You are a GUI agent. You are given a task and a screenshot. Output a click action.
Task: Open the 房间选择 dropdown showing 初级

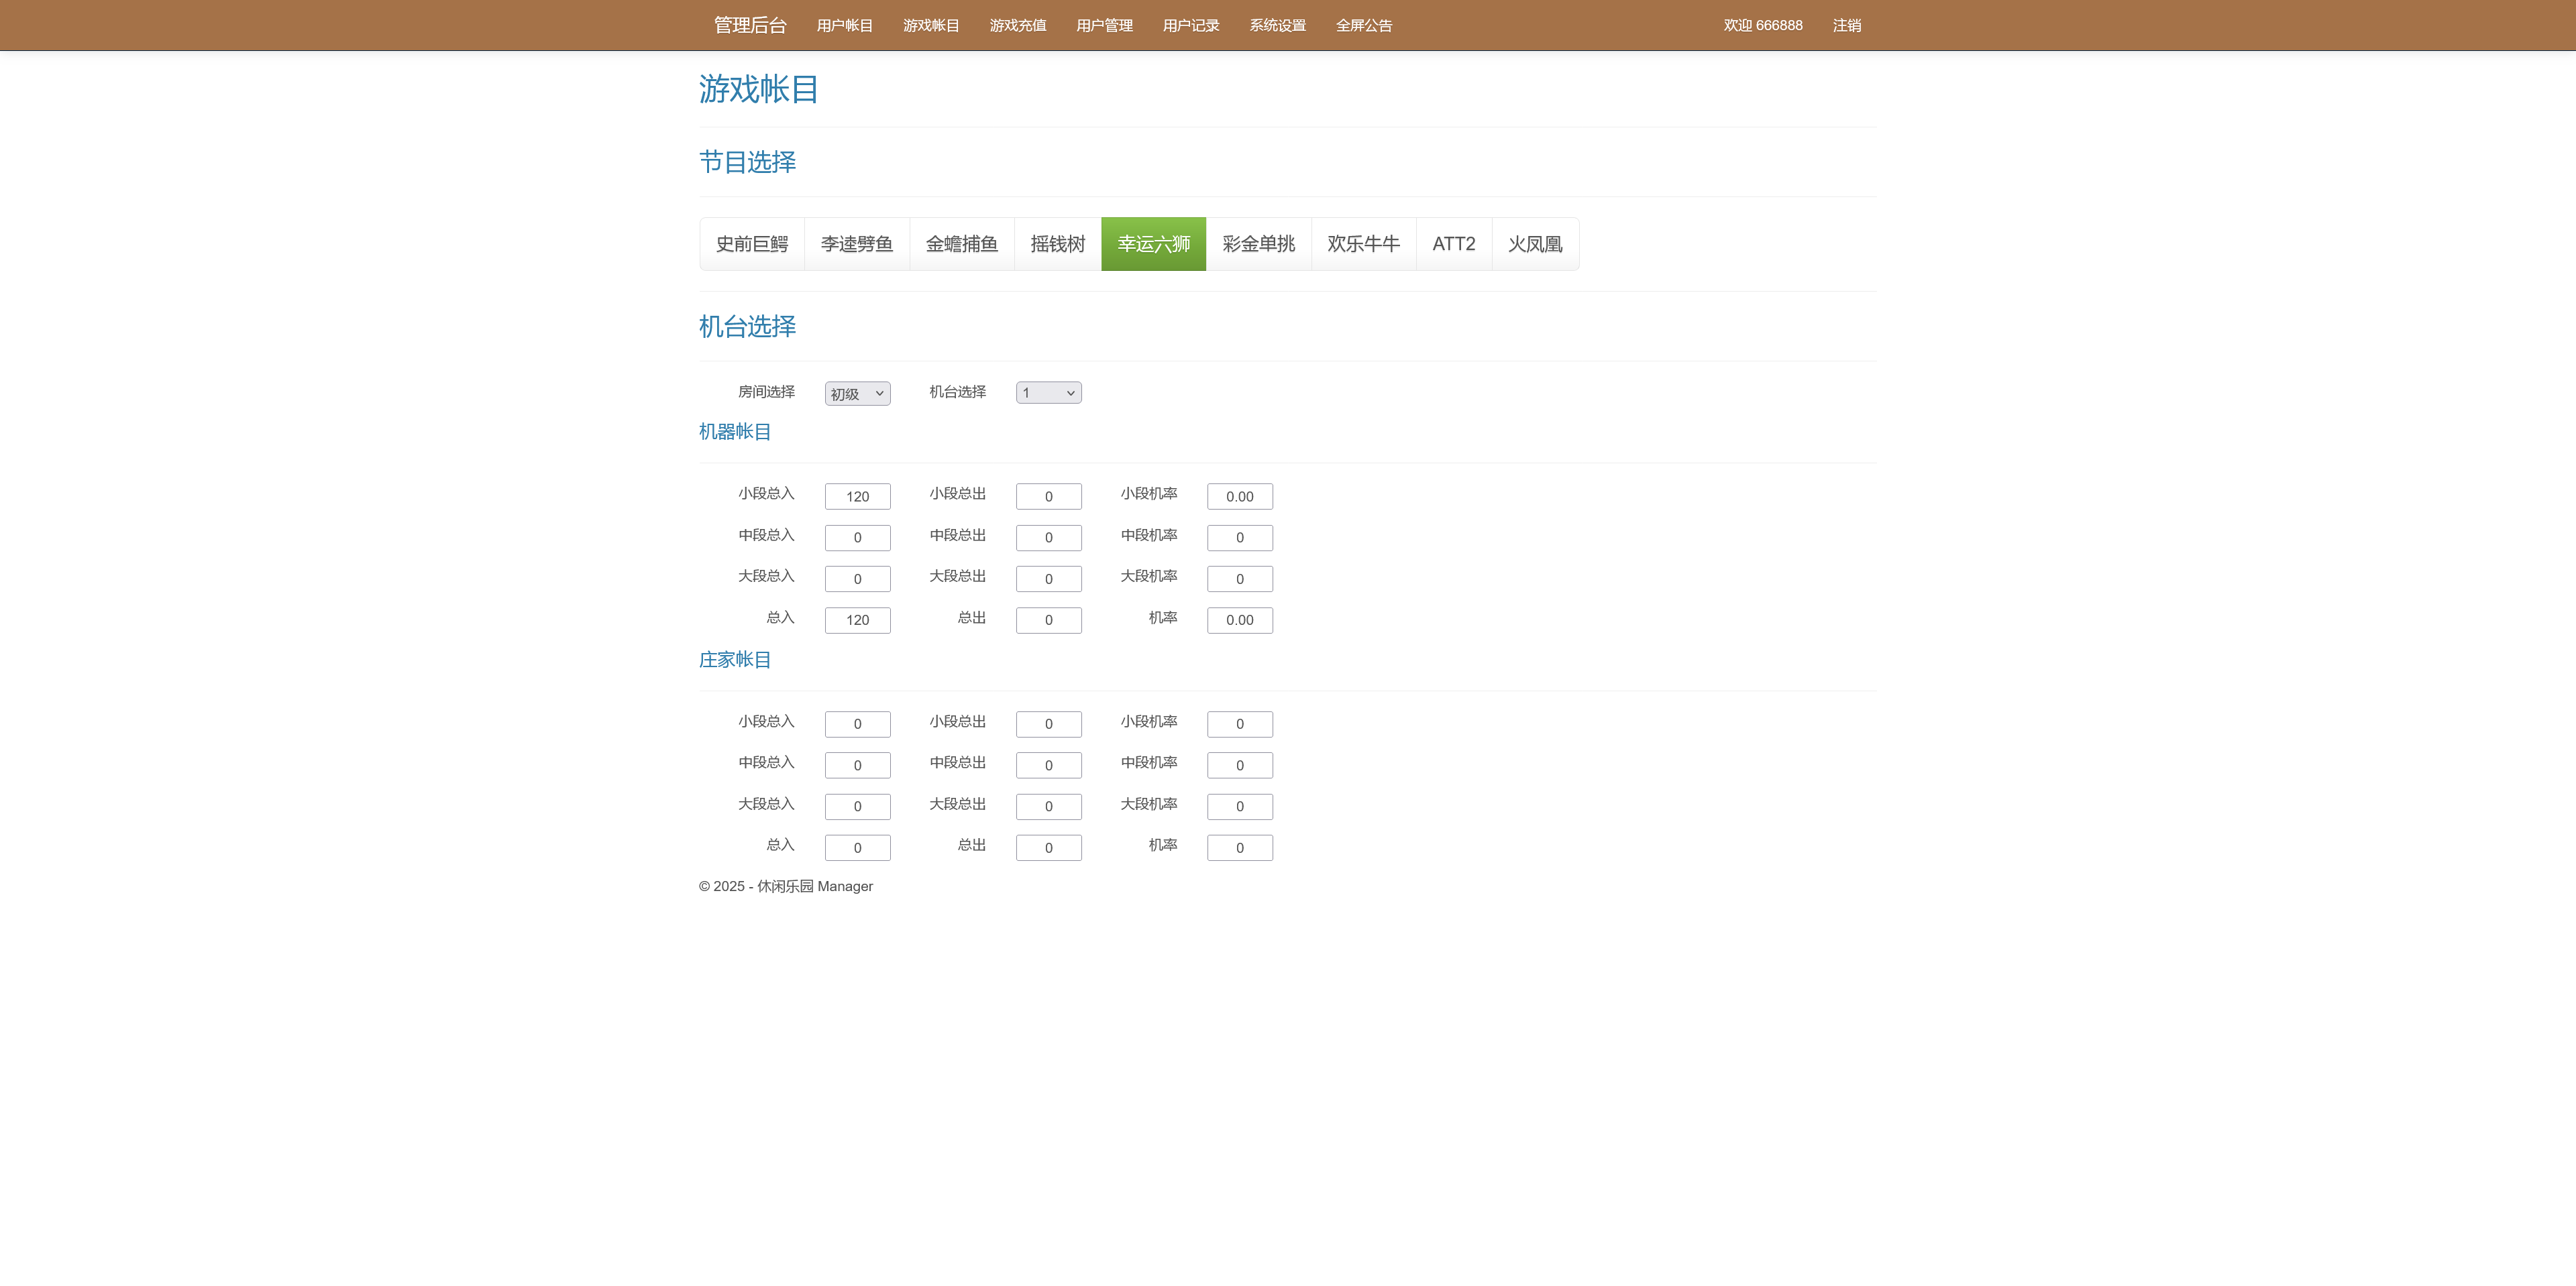857,393
